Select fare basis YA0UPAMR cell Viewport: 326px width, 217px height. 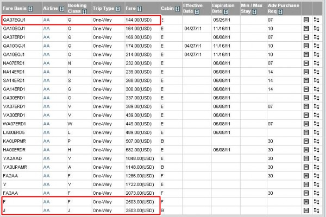click(15, 167)
